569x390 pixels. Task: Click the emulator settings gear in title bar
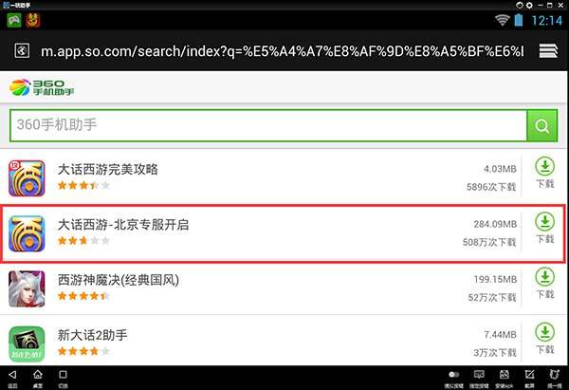pos(529,5)
